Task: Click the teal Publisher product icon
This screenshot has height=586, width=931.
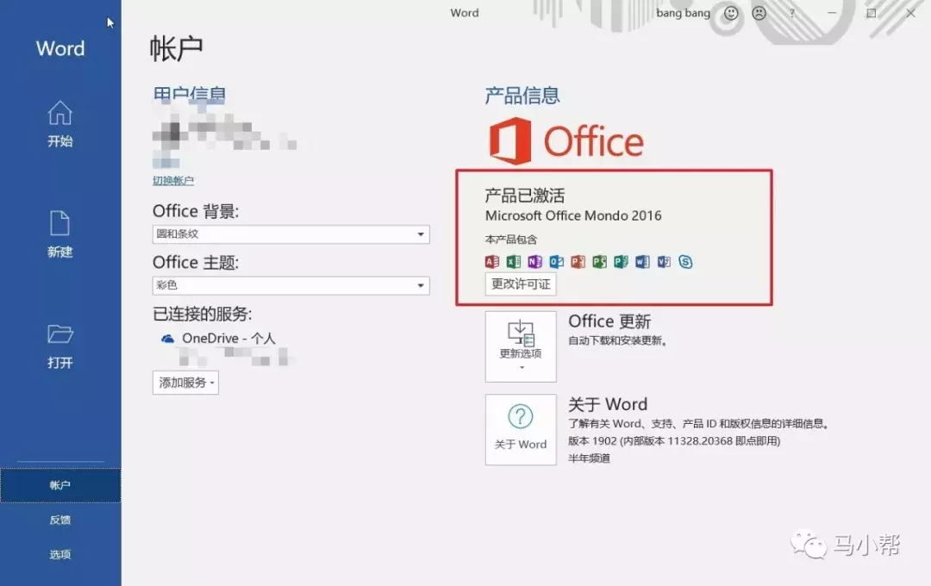Action: click(x=621, y=261)
